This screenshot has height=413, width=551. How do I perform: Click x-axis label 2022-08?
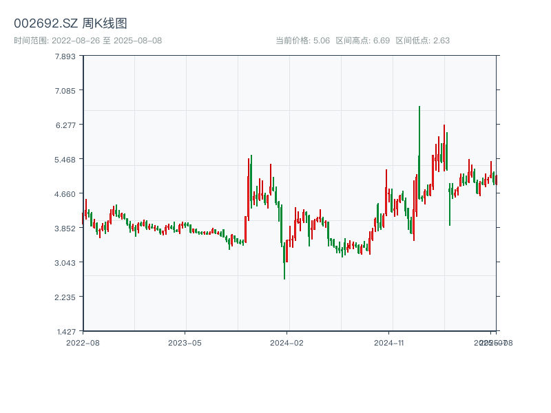point(83,343)
